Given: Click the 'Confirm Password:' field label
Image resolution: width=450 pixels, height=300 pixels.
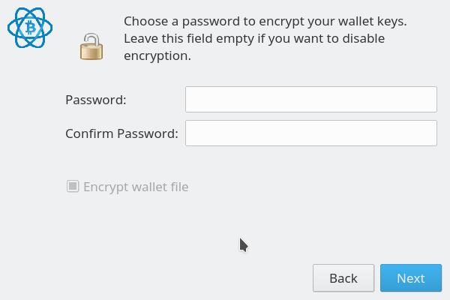Looking at the screenshot, I should click(121, 134).
